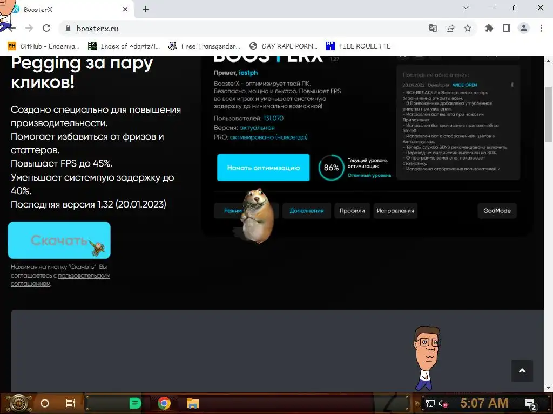Image resolution: width=553 pixels, height=414 pixels.
Task: Click the scroll-to-top arrow button
Action: click(522, 371)
